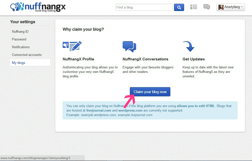This screenshot has height=161, width=252.
Task: Click the status bar claimyourblog URL
Action: [x=35, y=158]
